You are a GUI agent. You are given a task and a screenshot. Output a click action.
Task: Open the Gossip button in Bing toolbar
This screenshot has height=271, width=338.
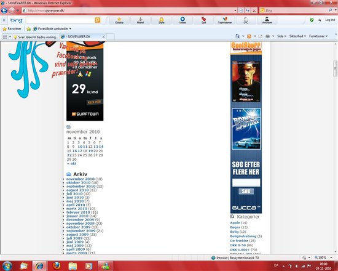tap(119, 20)
